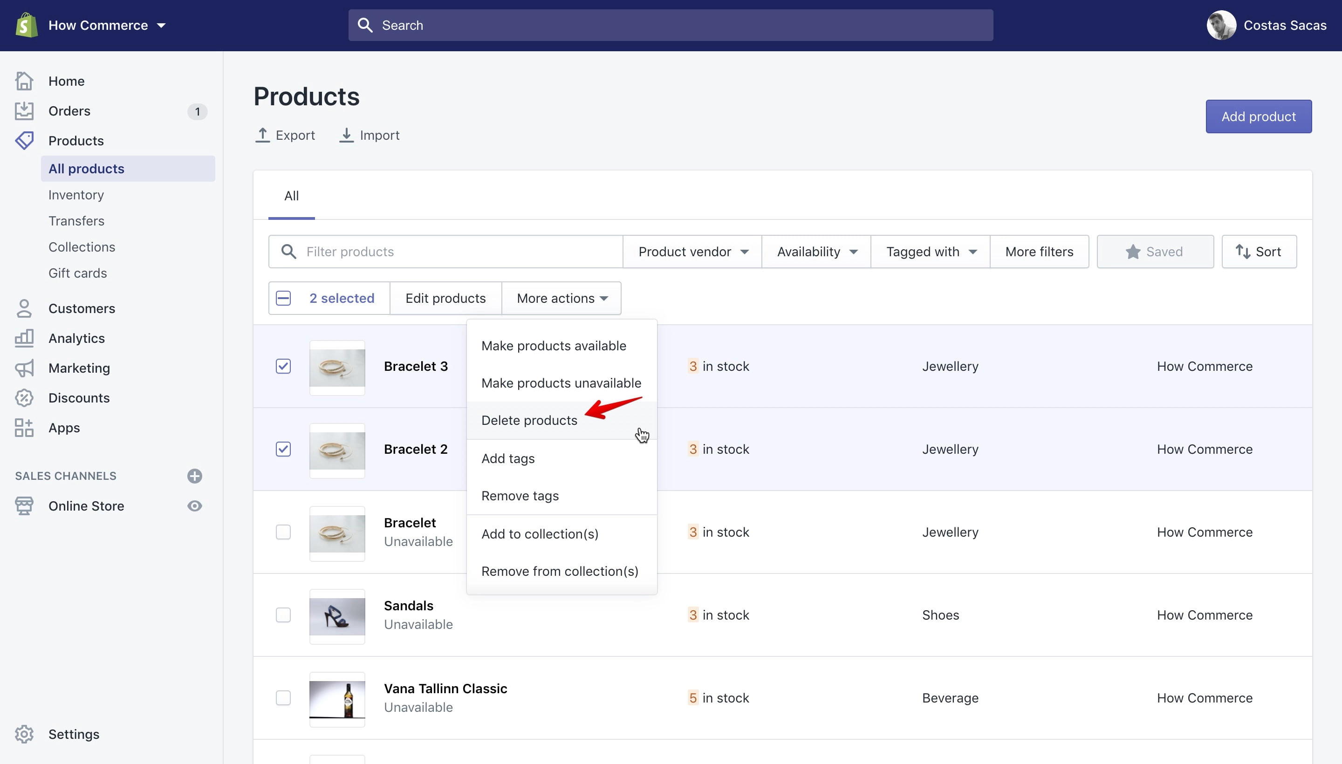Open the Product vendor filter dropdown
The height and width of the screenshot is (764, 1342).
693,252
